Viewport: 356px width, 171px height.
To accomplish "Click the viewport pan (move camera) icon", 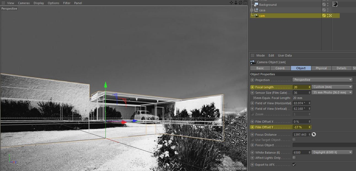I will point(231,3).
